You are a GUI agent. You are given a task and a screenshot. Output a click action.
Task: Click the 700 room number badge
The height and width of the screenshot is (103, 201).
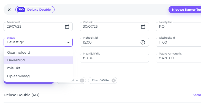(21, 10)
